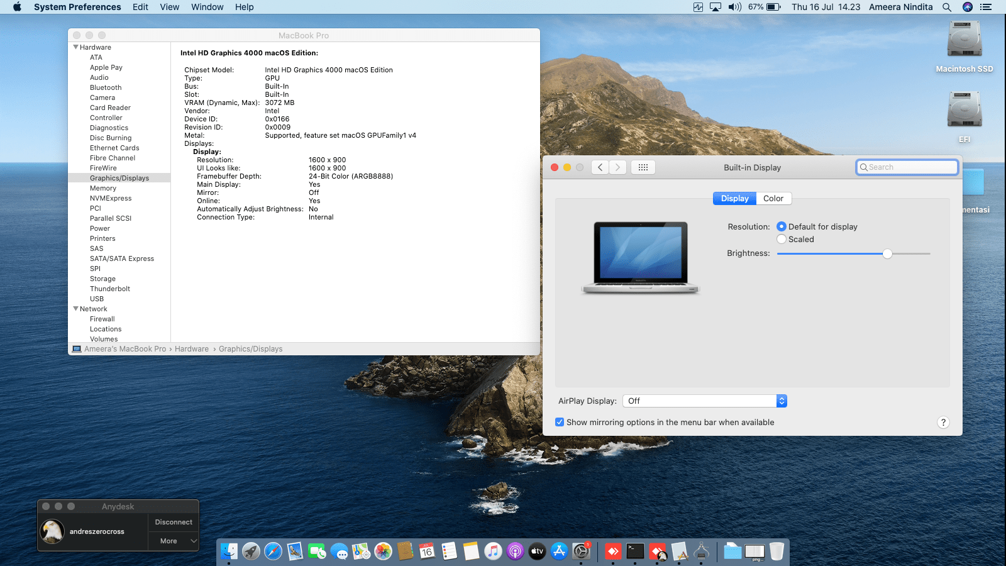Go forward in System Preferences
The height and width of the screenshot is (566, 1006).
(x=617, y=167)
